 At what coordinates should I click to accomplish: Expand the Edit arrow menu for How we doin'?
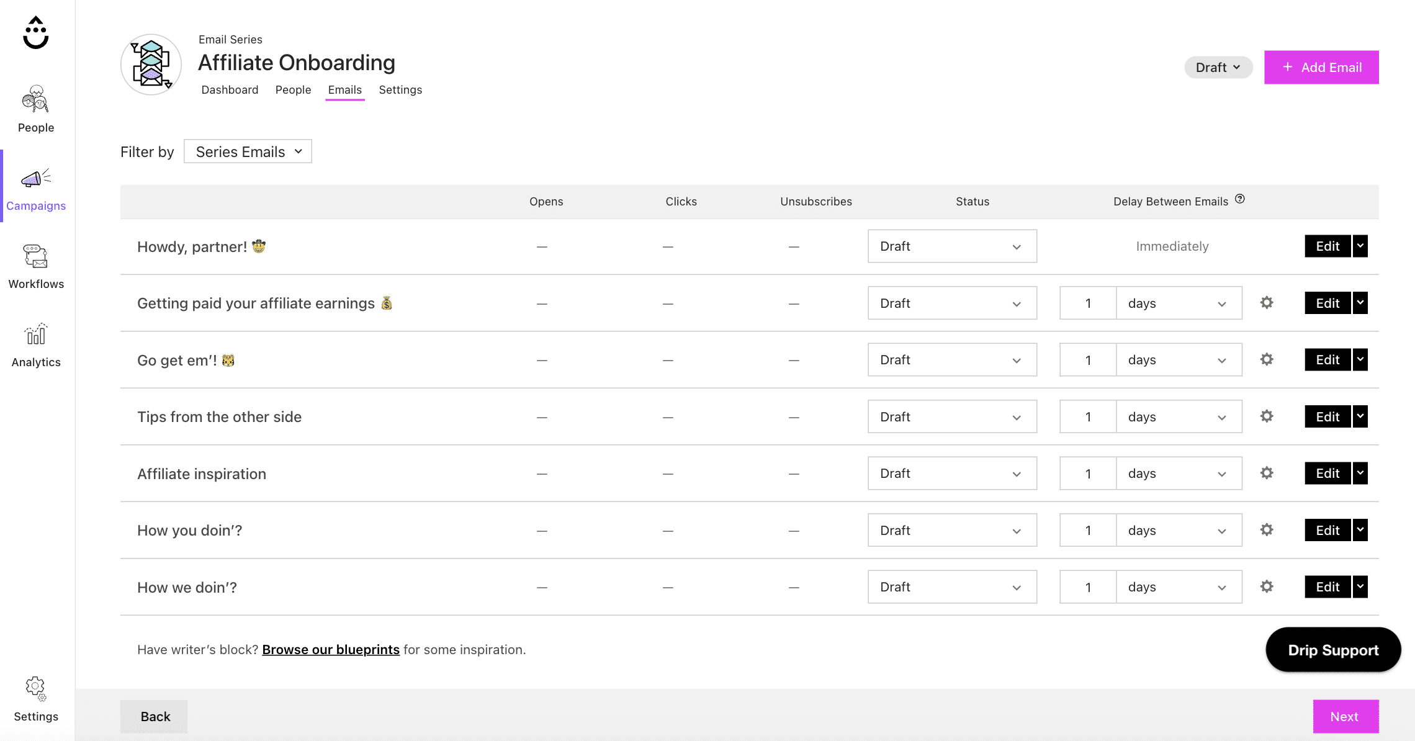click(x=1360, y=586)
